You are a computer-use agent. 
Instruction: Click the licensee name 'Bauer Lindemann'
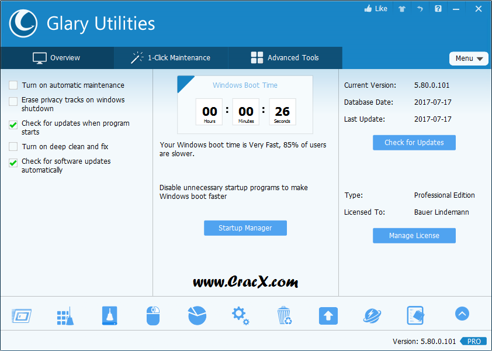click(x=442, y=212)
